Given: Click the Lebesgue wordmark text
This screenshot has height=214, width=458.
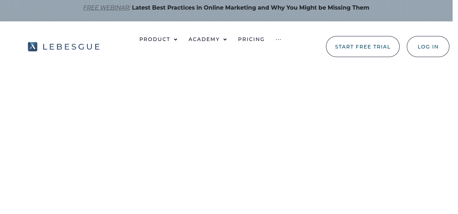Looking at the screenshot, I should click(x=71, y=47).
